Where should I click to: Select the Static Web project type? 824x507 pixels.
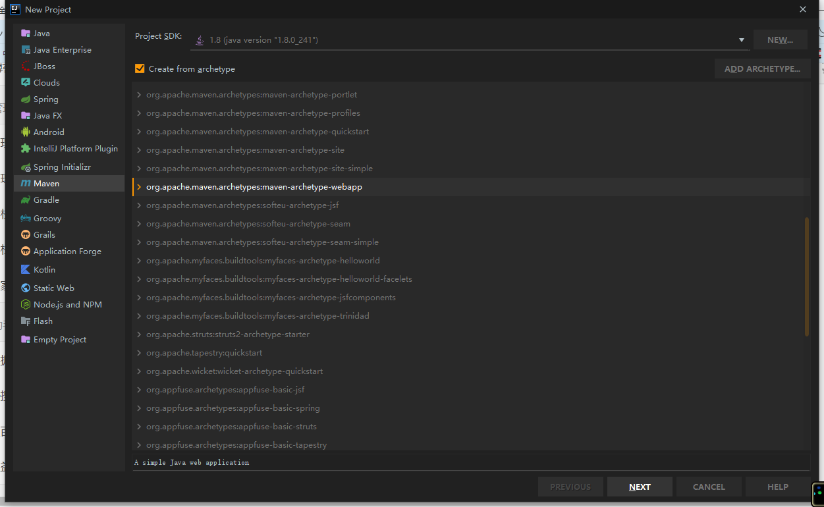pyautogui.click(x=53, y=287)
